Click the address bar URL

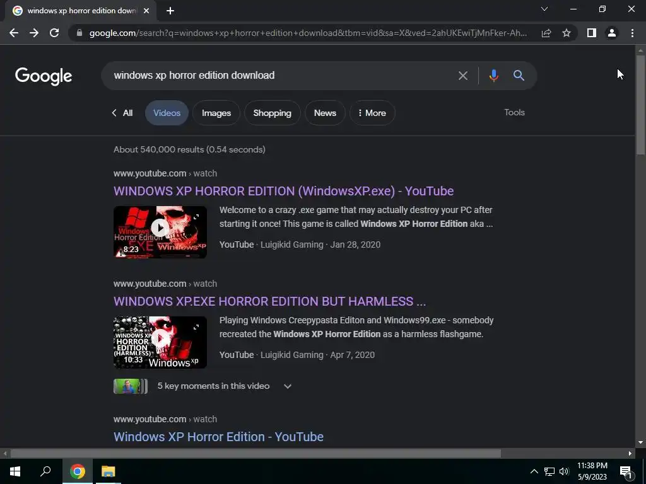point(308,33)
